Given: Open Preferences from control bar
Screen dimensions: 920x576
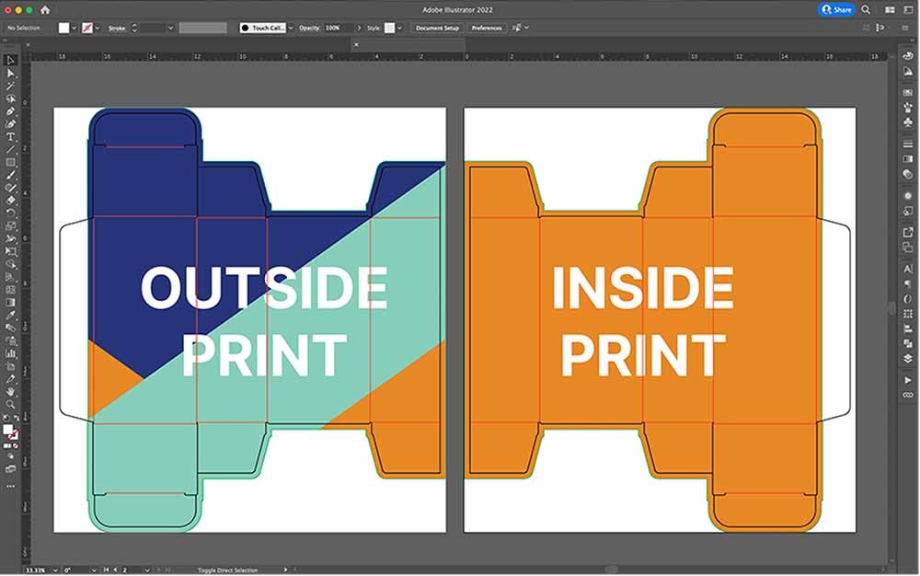Looking at the screenshot, I should 487,28.
